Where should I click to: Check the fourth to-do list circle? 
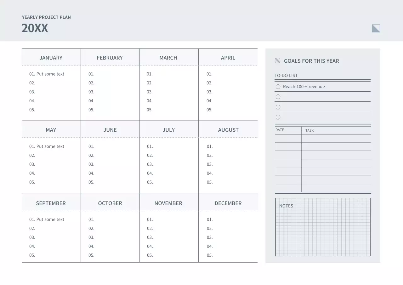tap(278, 117)
